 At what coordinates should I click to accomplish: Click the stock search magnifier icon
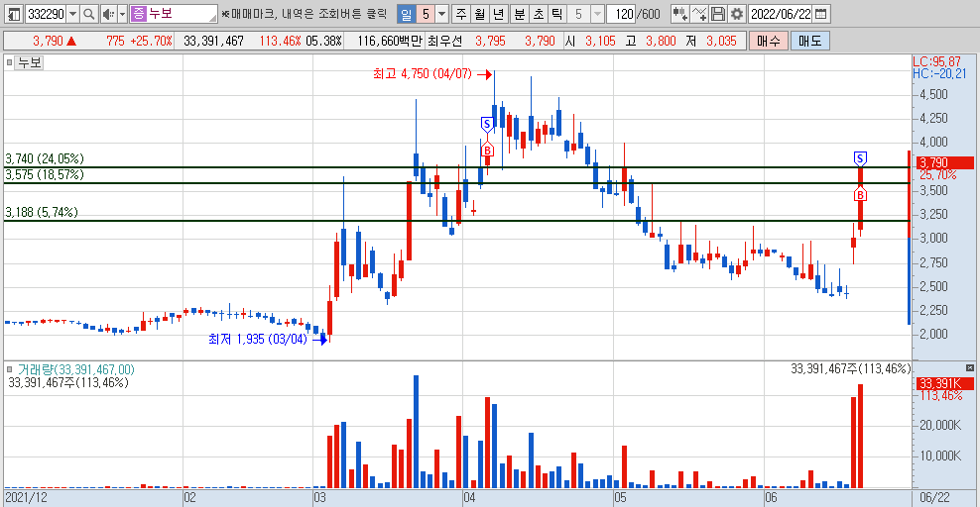point(88,14)
